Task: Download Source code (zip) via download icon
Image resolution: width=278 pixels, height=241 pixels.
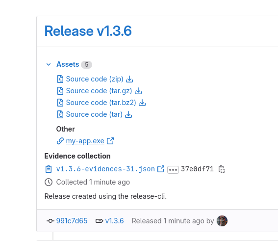Action: (x=129, y=79)
